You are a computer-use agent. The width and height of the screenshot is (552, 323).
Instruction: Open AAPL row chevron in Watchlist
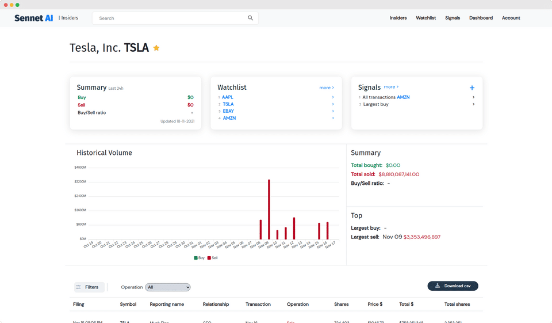[333, 97]
